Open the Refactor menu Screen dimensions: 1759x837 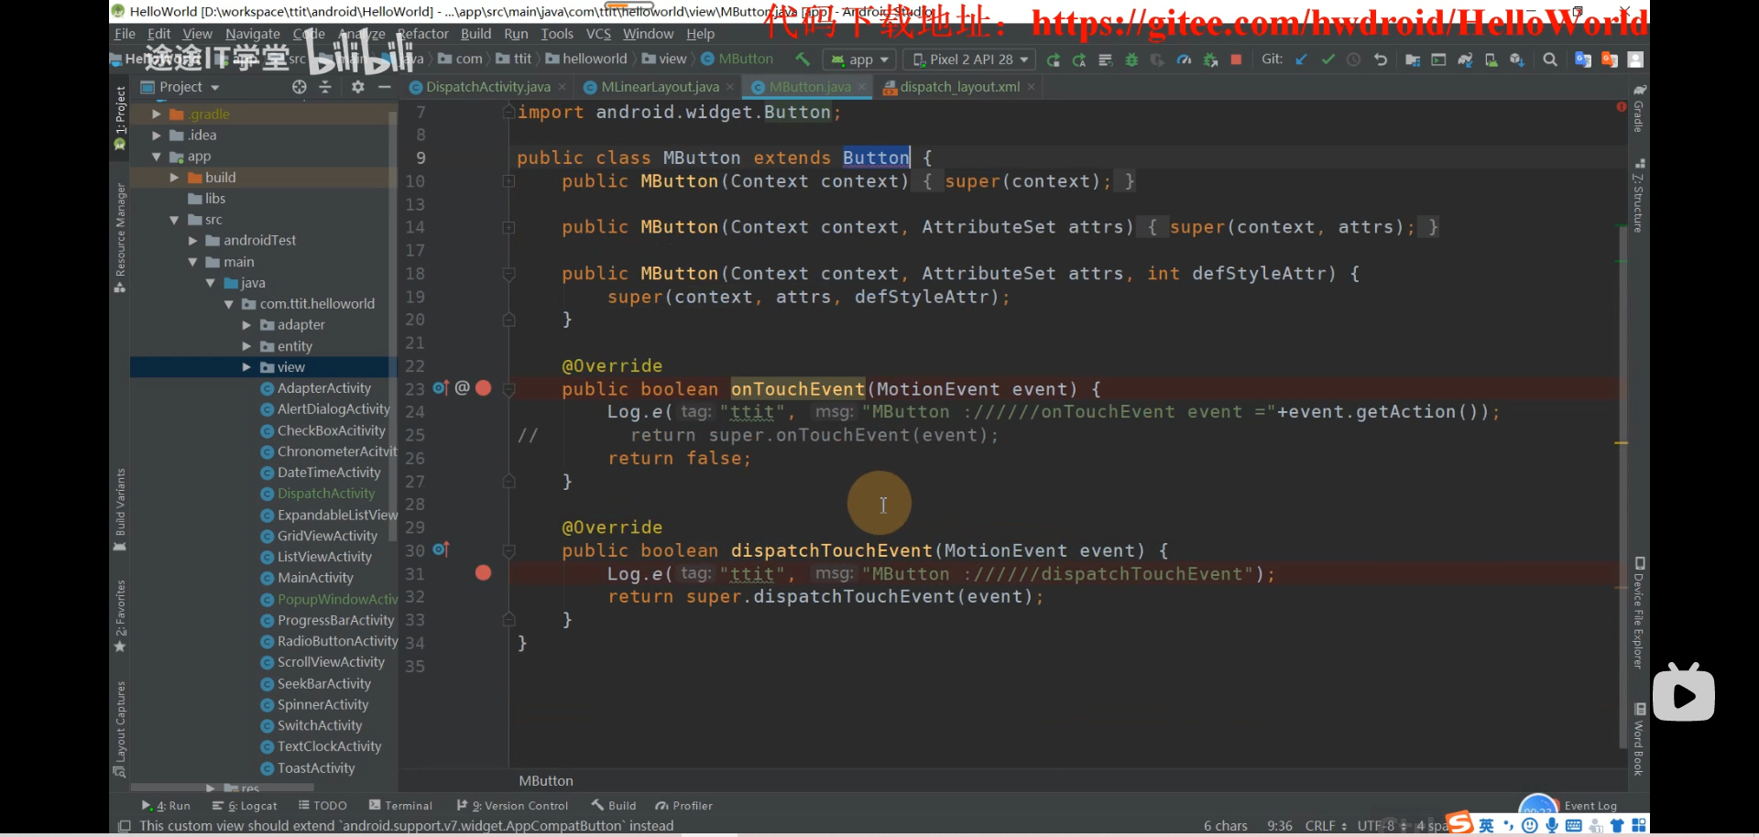(x=423, y=34)
